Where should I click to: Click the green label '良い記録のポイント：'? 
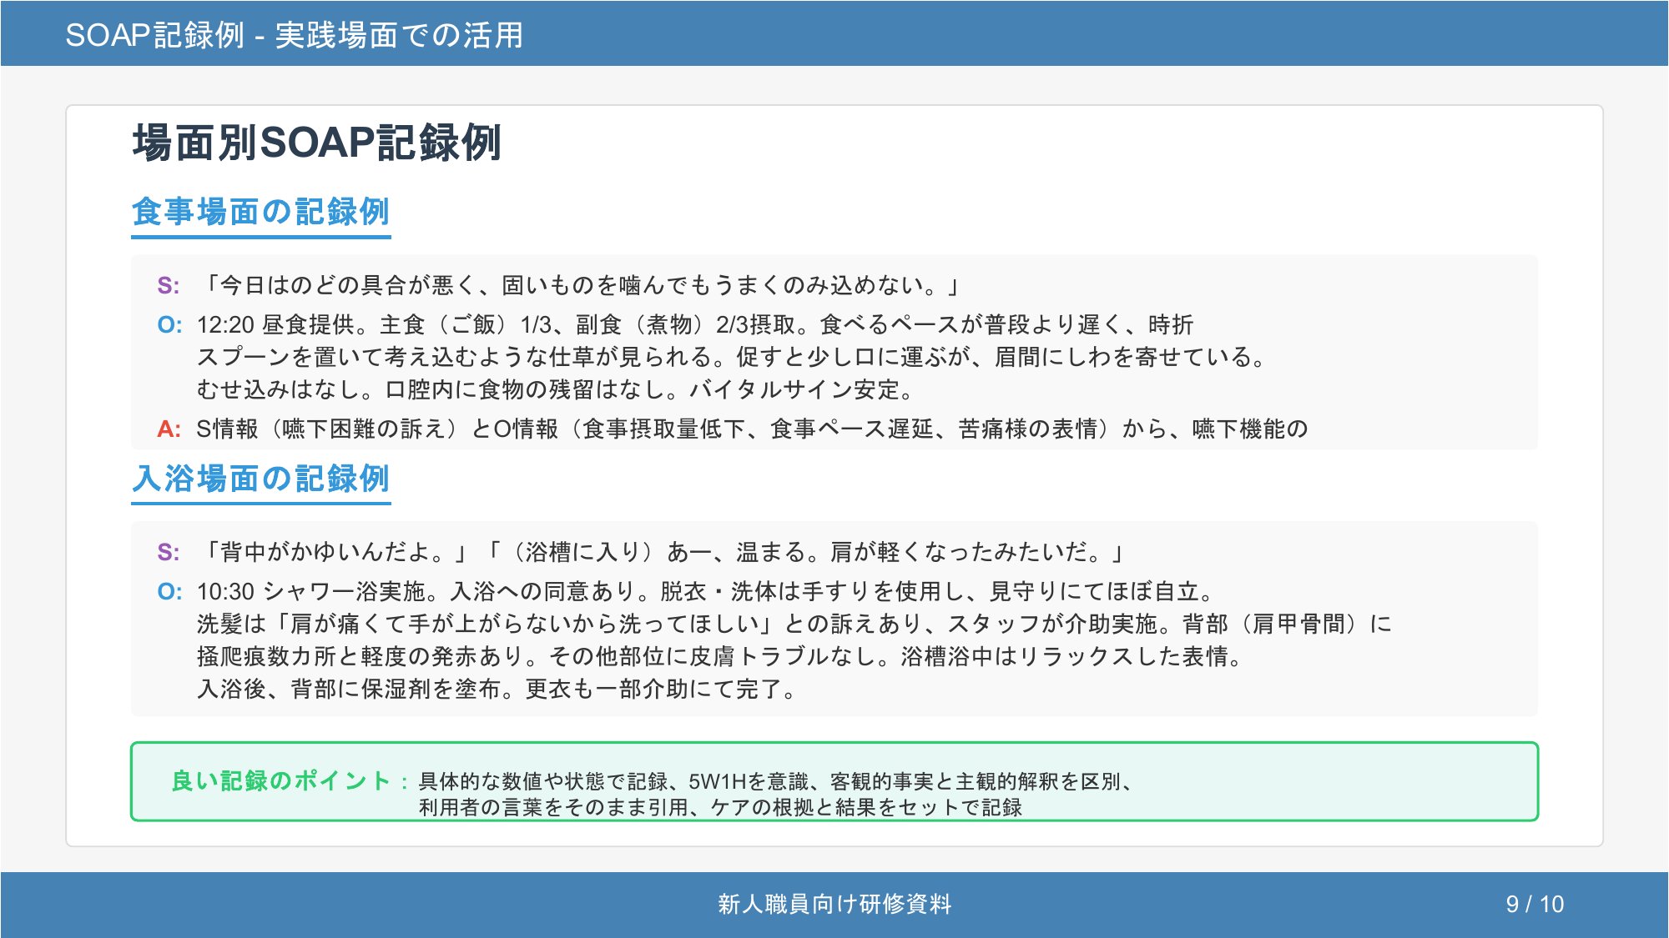tap(290, 781)
